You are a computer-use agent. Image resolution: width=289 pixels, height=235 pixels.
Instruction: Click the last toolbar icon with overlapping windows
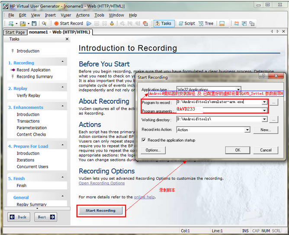(x=252, y=24)
